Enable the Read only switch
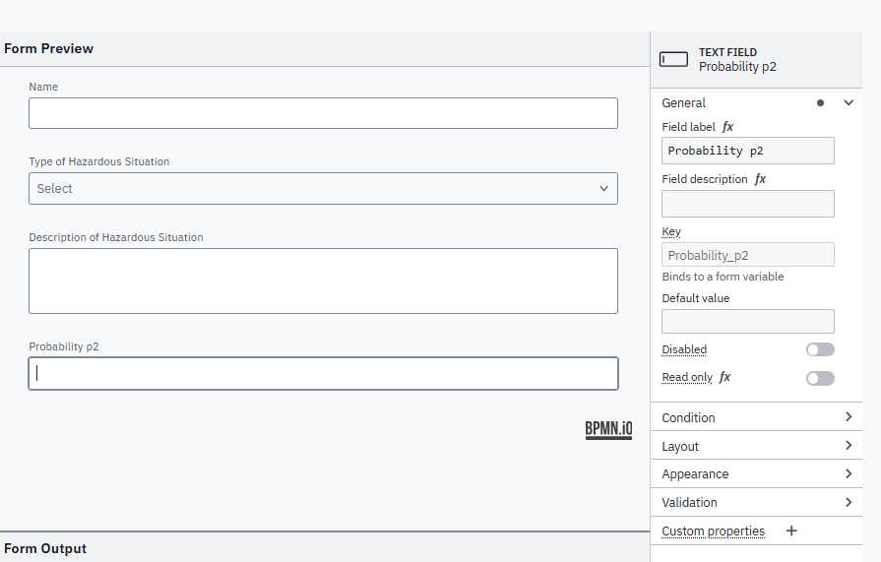The width and height of the screenshot is (881, 562). pos(819,378)
